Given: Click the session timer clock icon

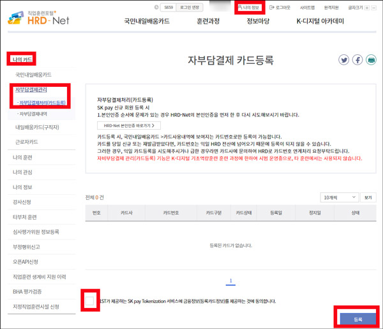Looking at the screenshot, I should pos(156,7).
